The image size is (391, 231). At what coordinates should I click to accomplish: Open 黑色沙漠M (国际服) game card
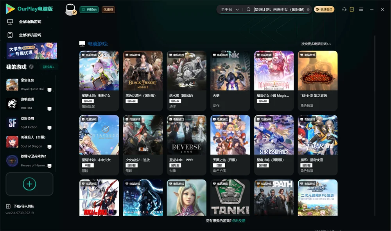click(x=143, y=81)
